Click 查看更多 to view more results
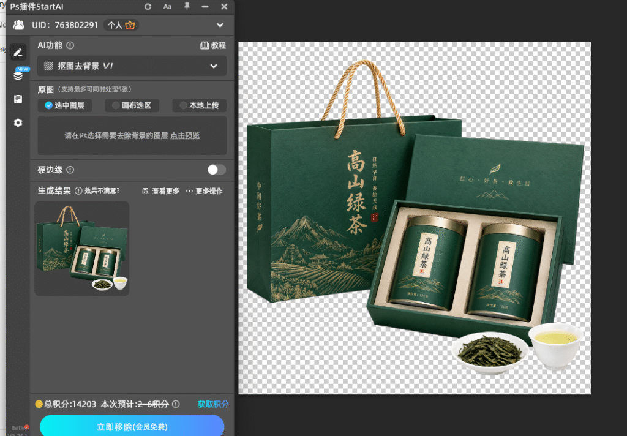Viewport: 627px width, 436px height. [x=161, y=191]
